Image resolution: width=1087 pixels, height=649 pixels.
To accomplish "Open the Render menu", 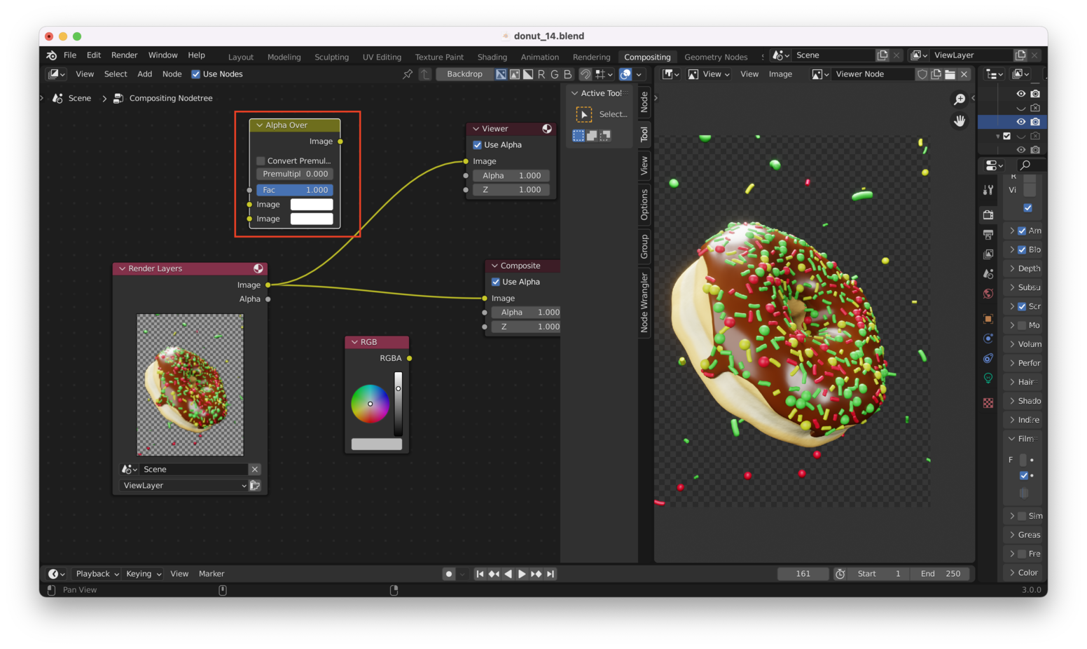I will [124, 55].
